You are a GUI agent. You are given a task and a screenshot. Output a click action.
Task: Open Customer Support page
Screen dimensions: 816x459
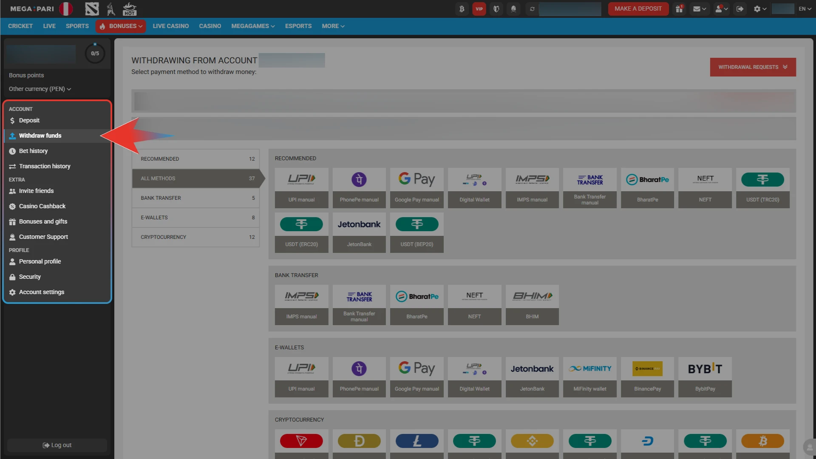click(57, 237)
